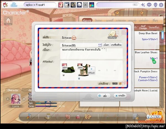The image size is (166, 129).
Task: Open the pink suitcase icon in bottom bar
Action: 68,117
